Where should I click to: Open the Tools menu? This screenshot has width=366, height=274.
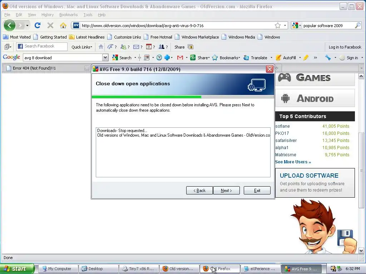(88, 15)
